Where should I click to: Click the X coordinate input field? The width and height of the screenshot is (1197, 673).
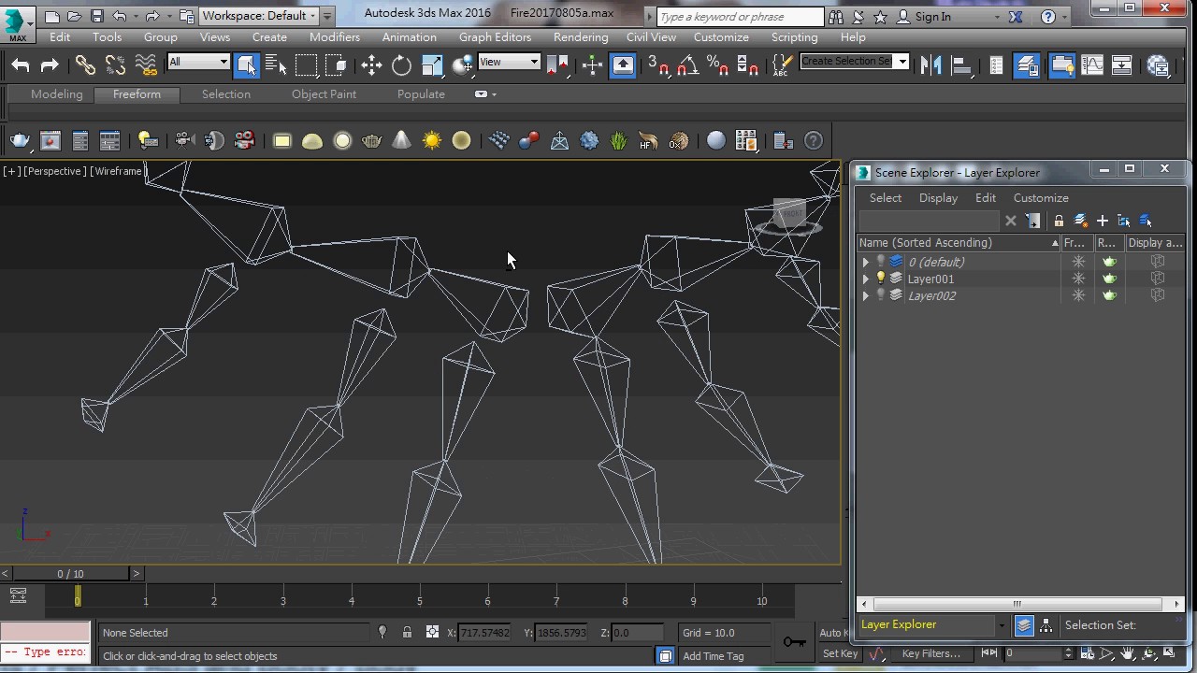[x=484, y=633]
